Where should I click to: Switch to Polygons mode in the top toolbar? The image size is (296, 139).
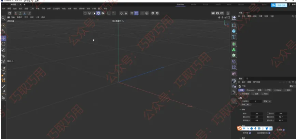coord(94,13)
